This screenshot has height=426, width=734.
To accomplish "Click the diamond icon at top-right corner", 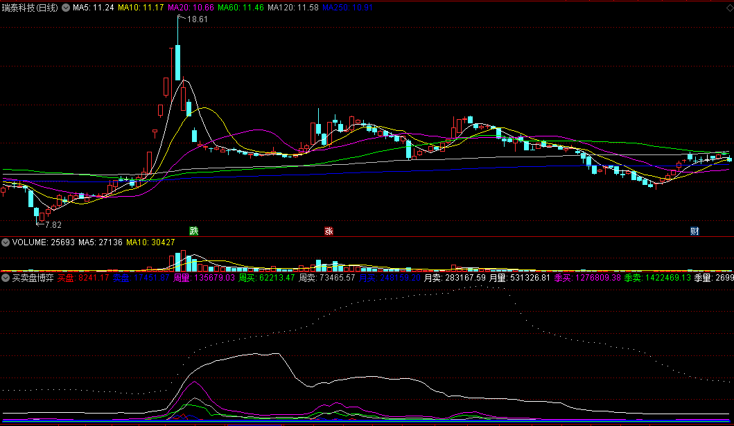I will click(x=729, y=8).
